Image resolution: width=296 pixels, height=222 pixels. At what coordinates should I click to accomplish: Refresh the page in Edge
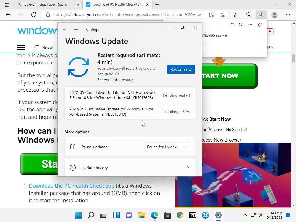point(34,15)
